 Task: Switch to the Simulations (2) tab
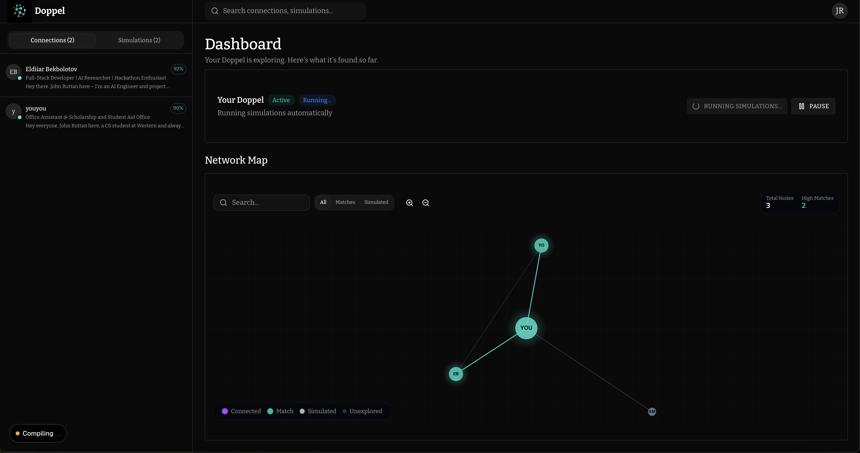(x=139, y=40)
